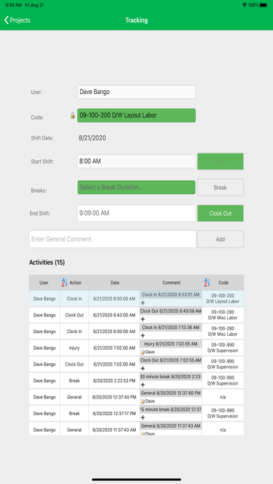Click the Shift Date value 8/21/2020
Screen dimensions: 273x484
tap(93, 138)
